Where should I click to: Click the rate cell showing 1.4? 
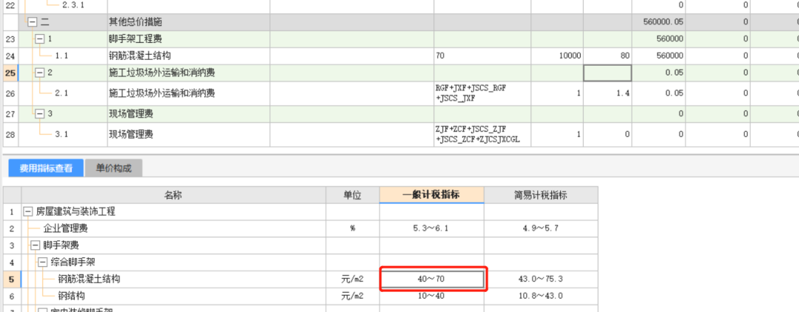click(x=607, y=93)
